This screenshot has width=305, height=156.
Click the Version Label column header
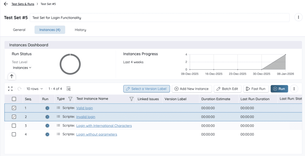(175, 99)
